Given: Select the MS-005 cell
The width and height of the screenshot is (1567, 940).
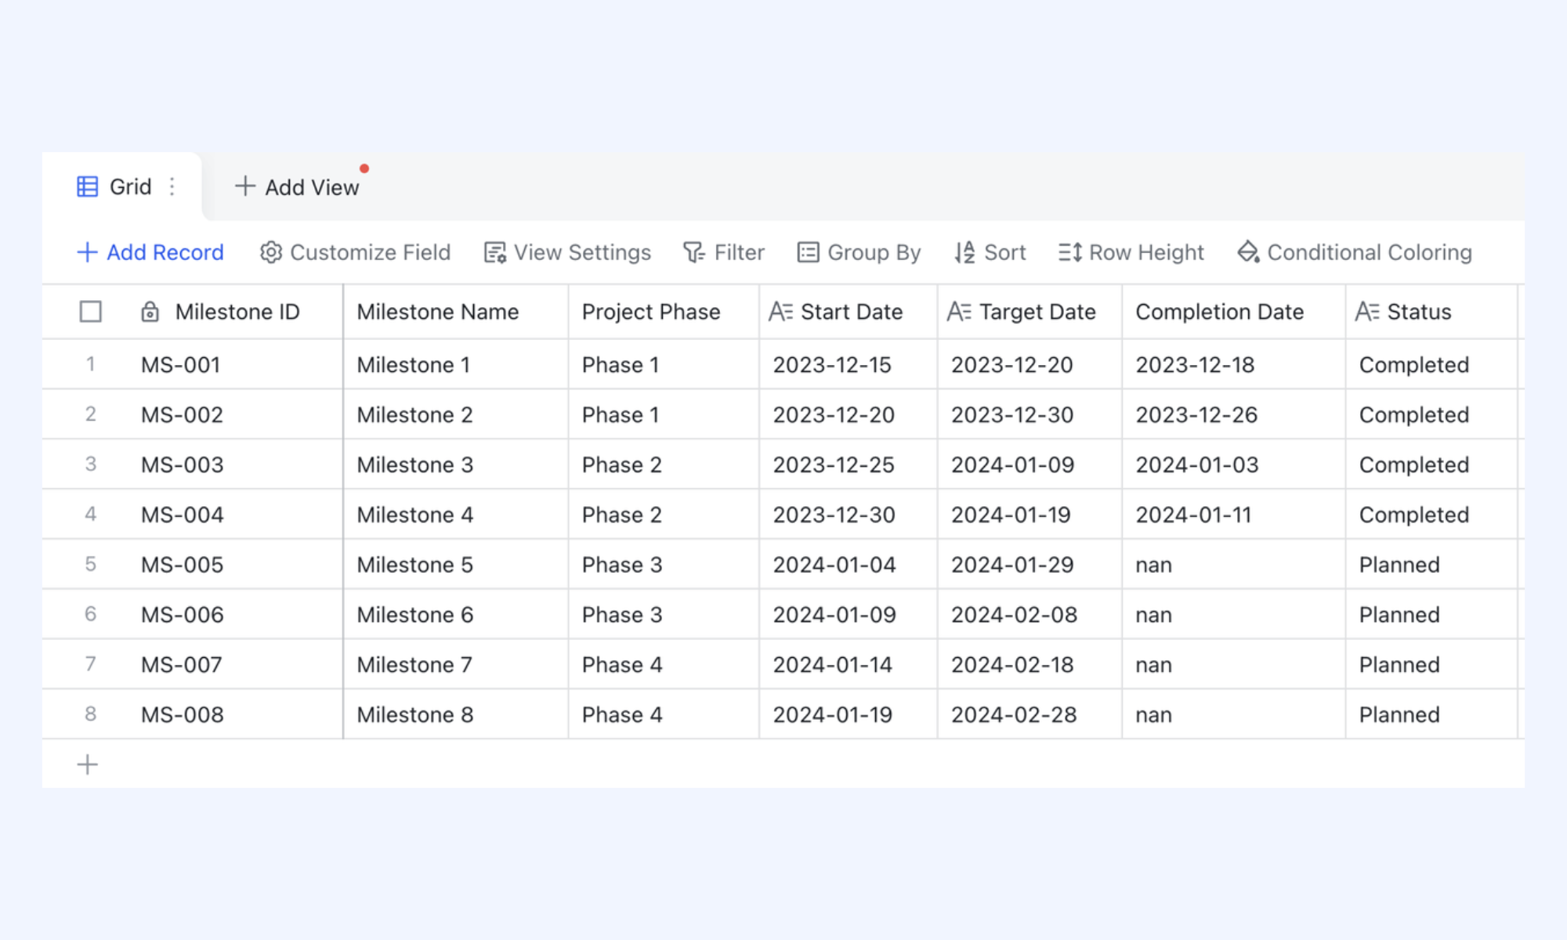Looking at the screenshot, I should [237, 564].
